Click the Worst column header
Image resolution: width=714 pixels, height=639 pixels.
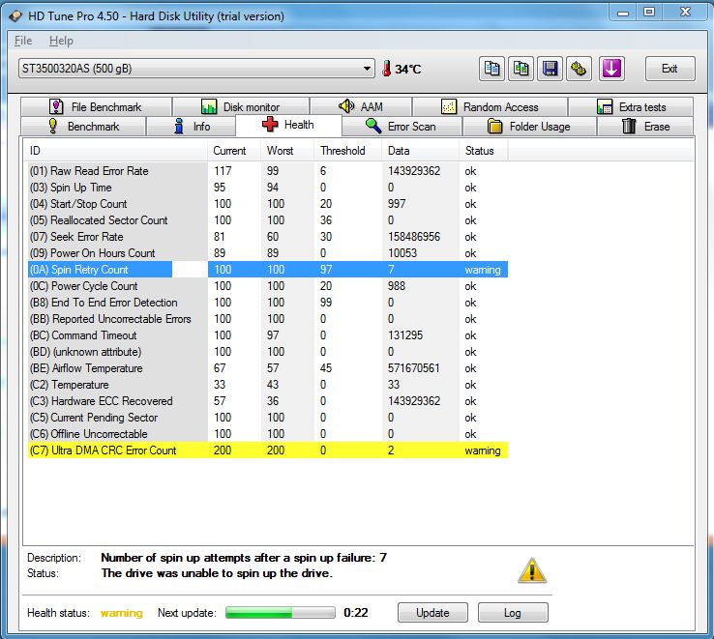(x=287, y=151)
